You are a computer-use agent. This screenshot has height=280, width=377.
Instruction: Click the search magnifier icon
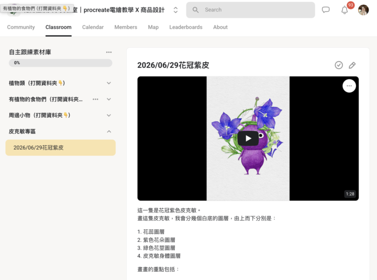195,10
